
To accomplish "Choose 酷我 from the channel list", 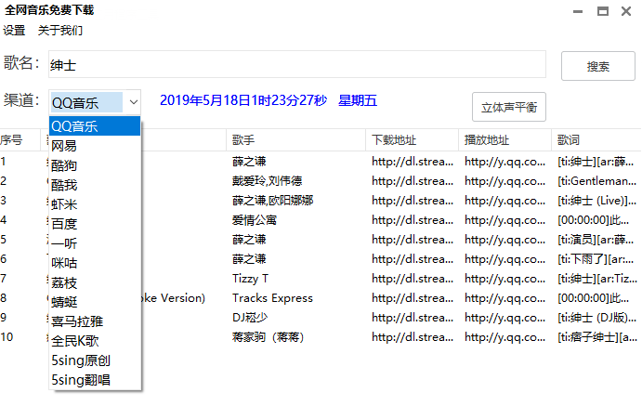I will [x=95, y=185].
